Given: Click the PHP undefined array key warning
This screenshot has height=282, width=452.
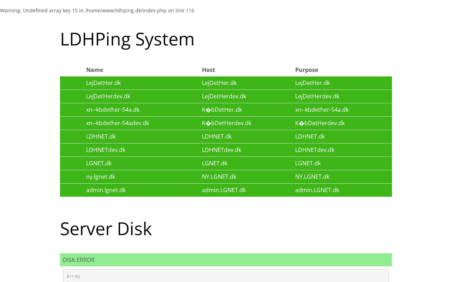Looking at the screenshot, I should pos(97,11).
